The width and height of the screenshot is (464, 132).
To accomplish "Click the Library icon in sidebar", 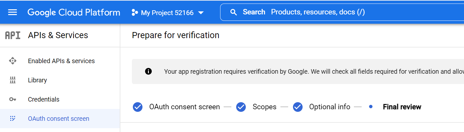I will [13, 80].
